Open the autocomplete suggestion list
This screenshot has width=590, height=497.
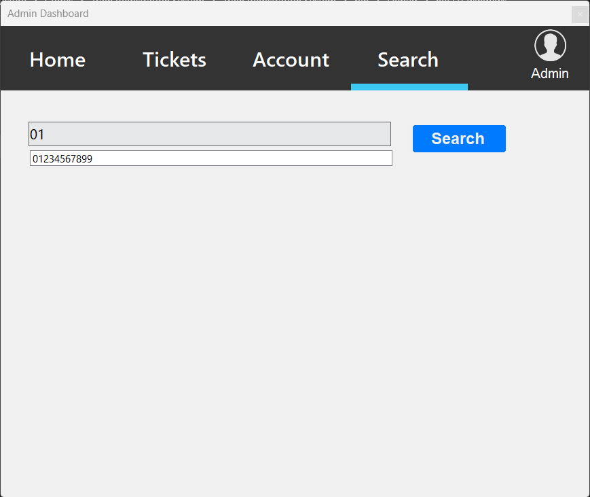click(210, 158)
